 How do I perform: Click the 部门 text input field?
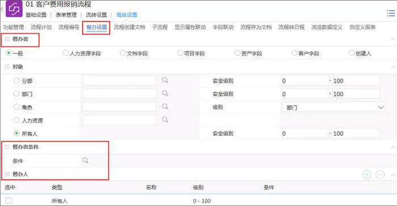click(119, 93)
